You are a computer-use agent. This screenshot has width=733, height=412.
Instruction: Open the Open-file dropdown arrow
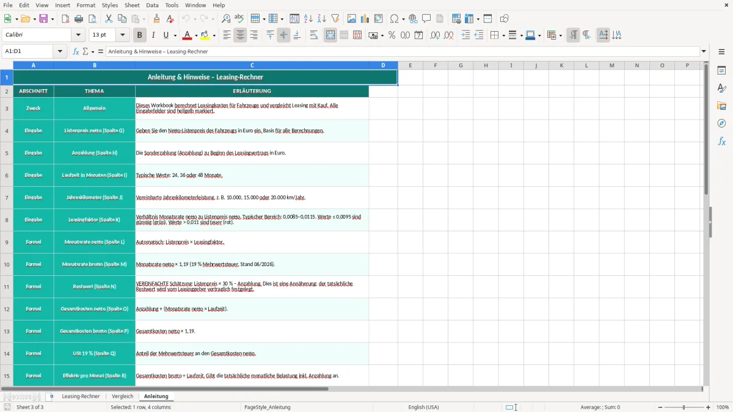34,19
